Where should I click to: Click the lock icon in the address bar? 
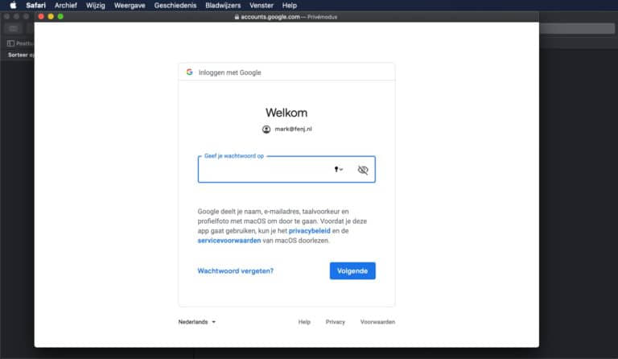tap(237, 16)
